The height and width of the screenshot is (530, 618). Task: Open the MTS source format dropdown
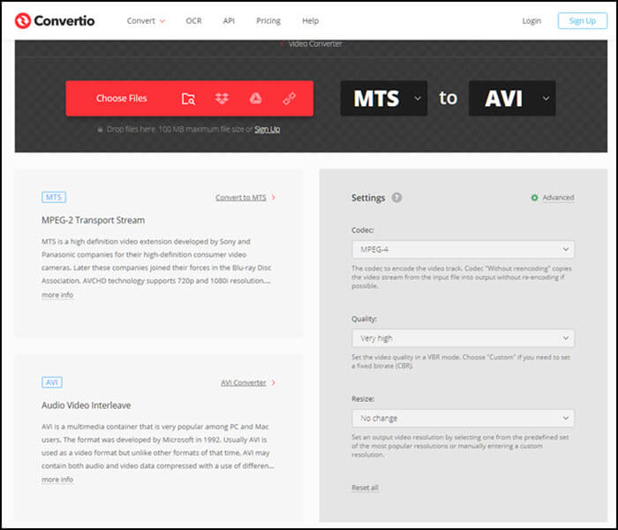[x=384, y=99]
